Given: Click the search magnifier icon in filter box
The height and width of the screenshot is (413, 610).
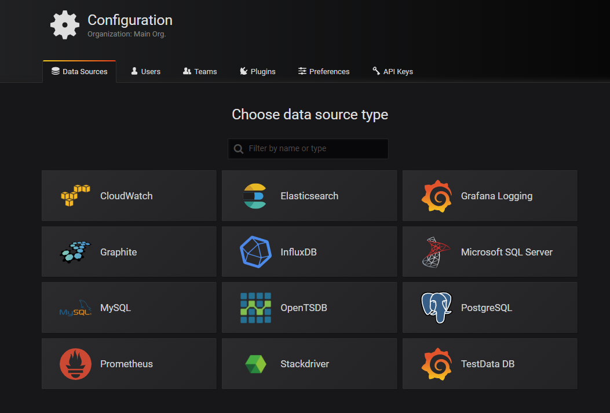Looking at the screenshot, I should click(x=238, y=149).
